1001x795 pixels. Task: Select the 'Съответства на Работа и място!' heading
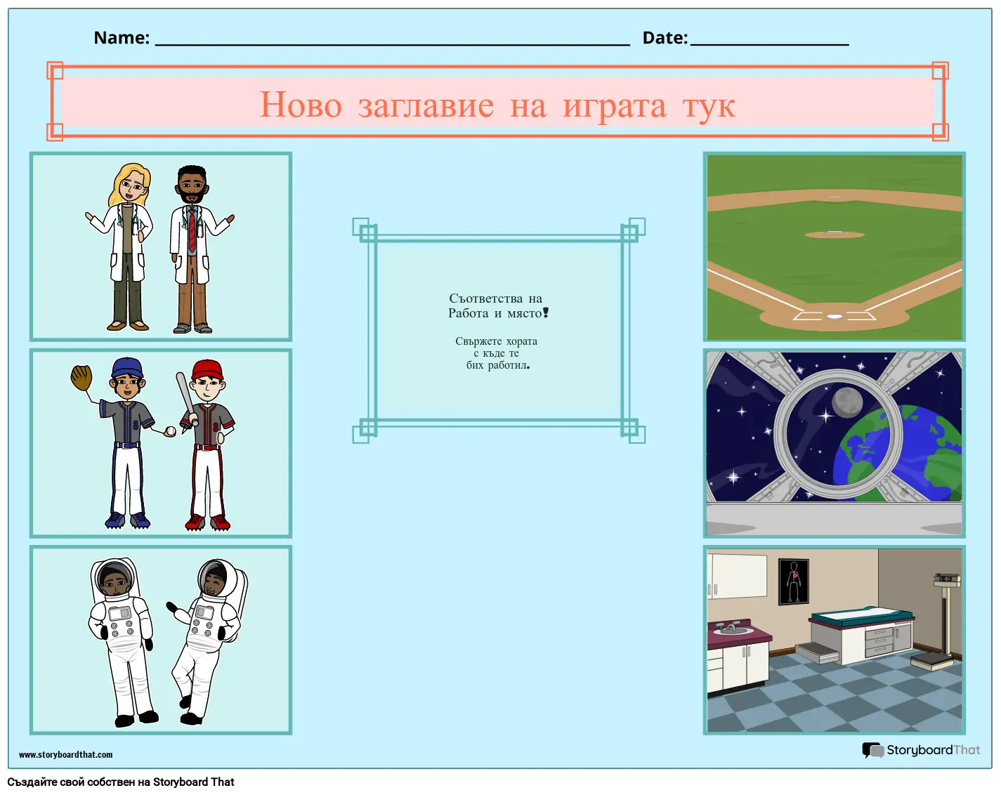point(496,306)
